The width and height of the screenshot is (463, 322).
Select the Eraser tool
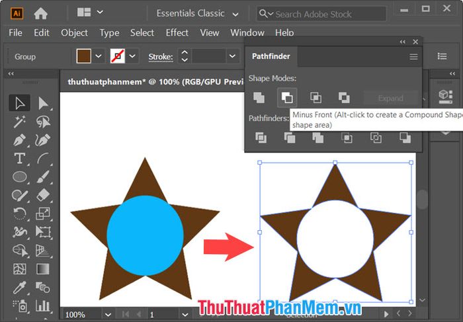tap(43, 195)
